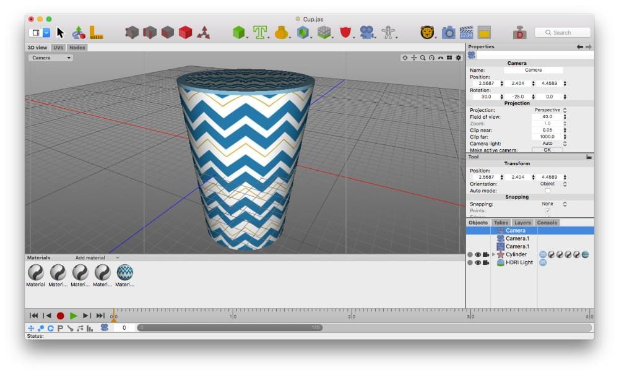The height and width of the screenshot is (375, 619).
Task: Toggle the HDRI Light gray dot indicator
Action: [x=470, y=262]
